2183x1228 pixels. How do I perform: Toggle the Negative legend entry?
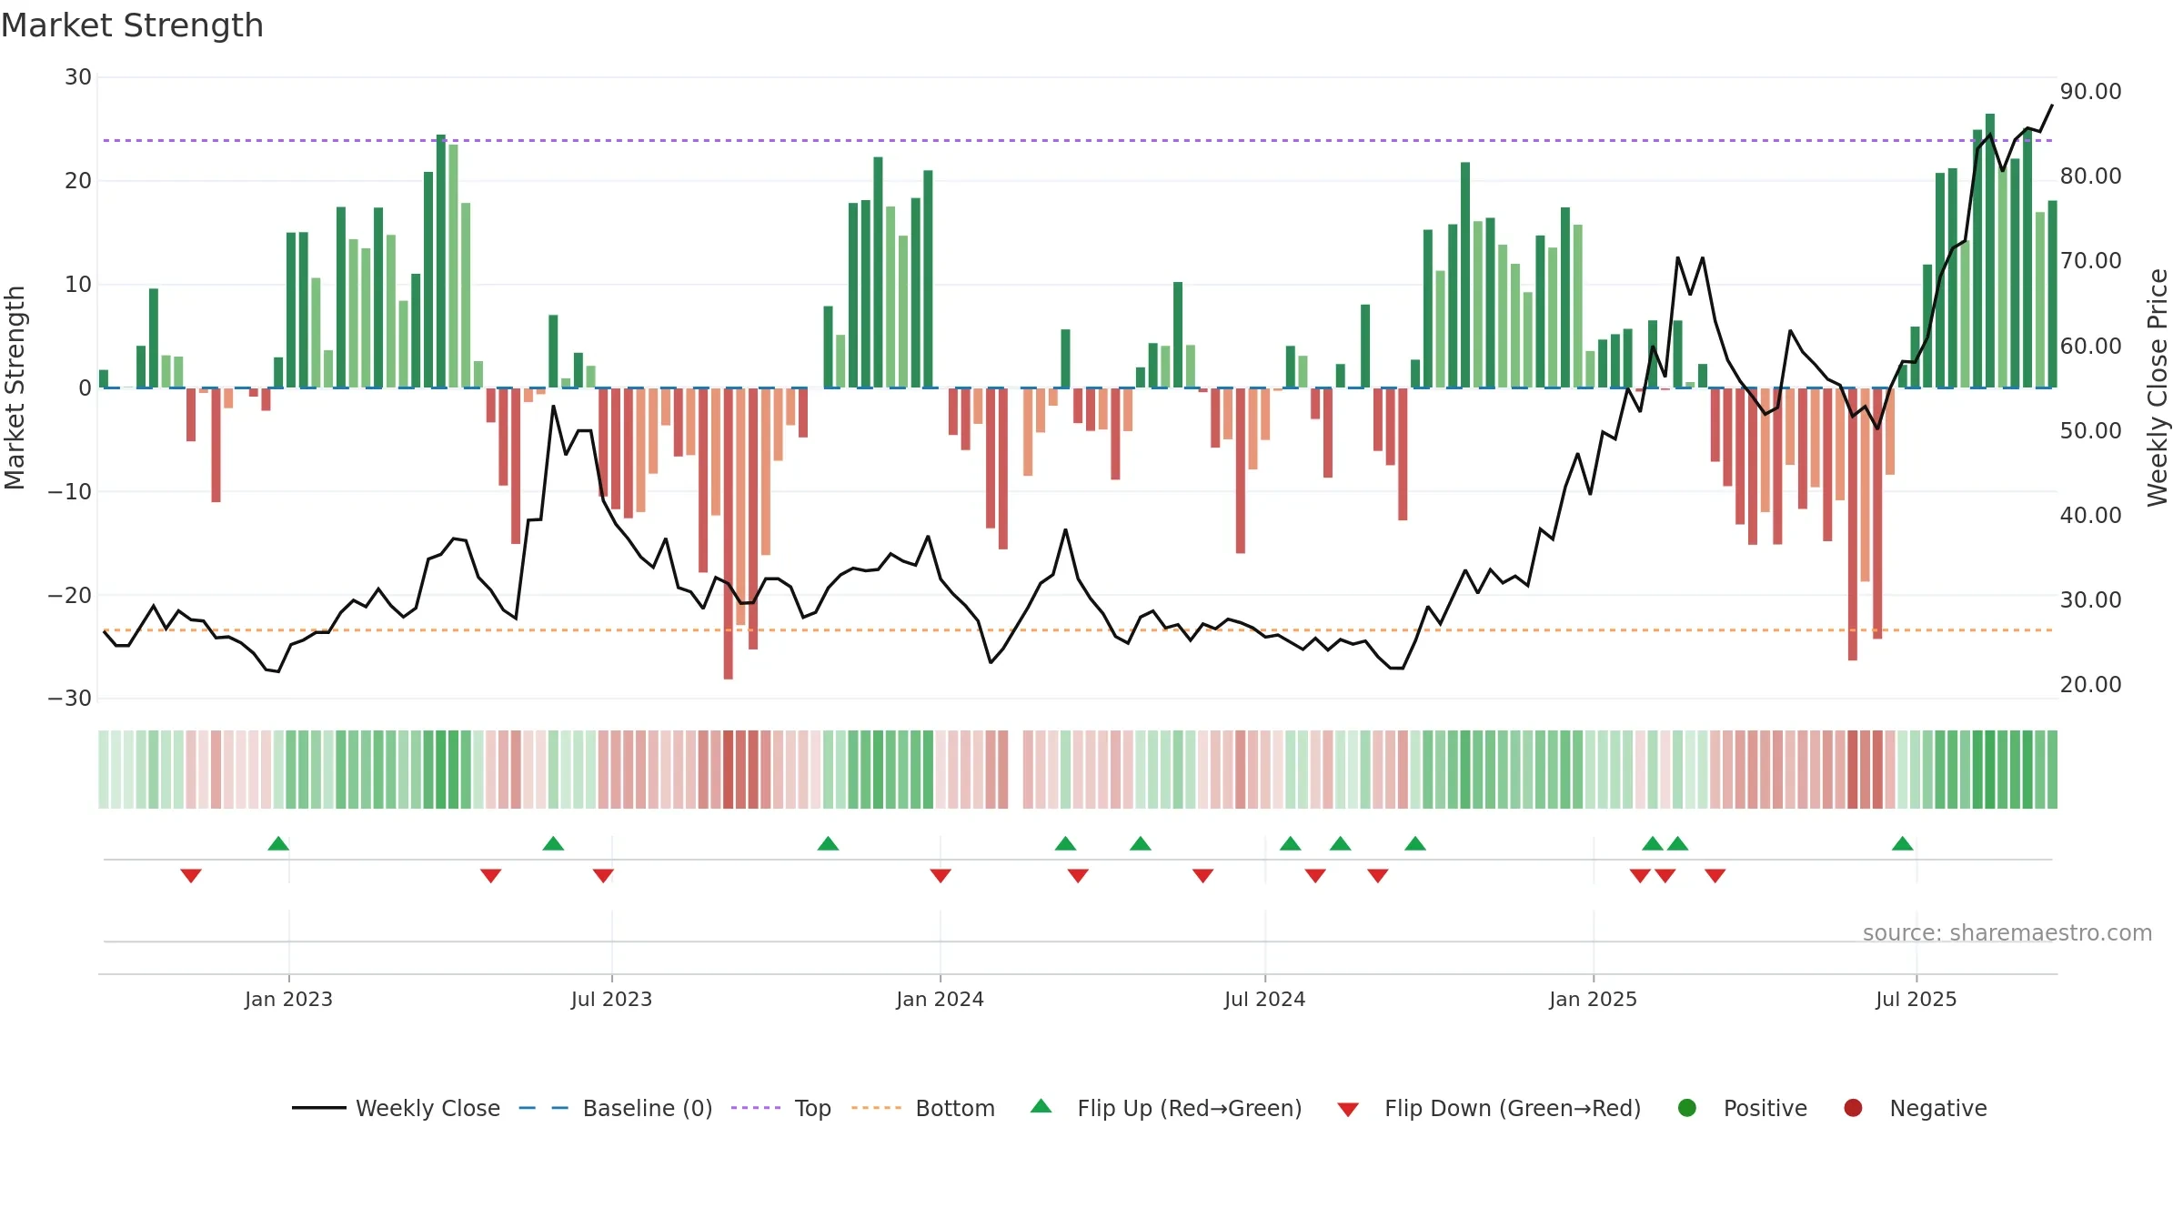[x=1915, y=1108]
